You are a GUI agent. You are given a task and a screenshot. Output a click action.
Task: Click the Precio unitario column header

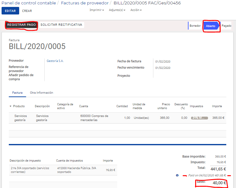coord(164,106)
